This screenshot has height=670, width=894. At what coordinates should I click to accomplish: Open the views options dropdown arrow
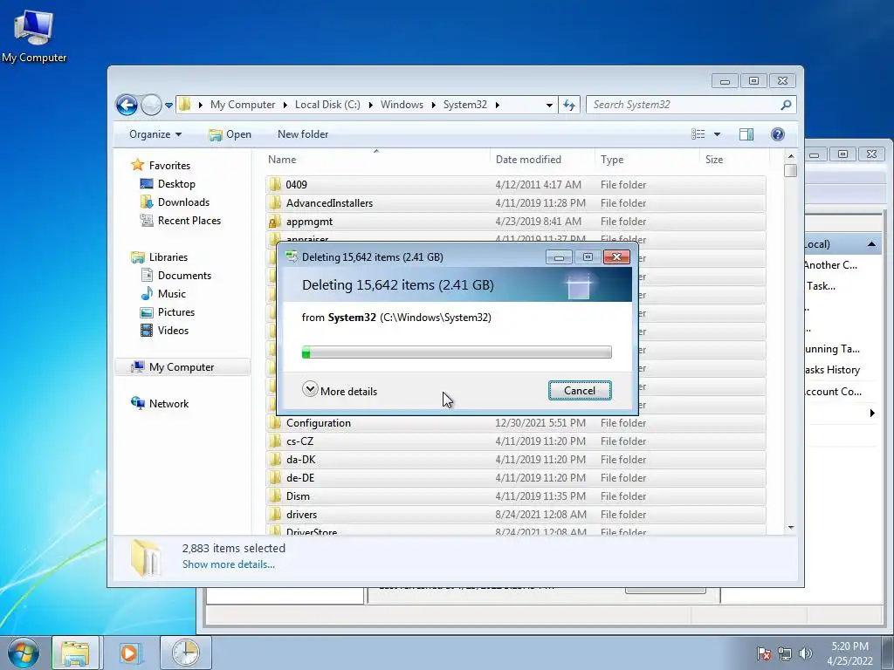pyautogui.click(x=718, y=134)
